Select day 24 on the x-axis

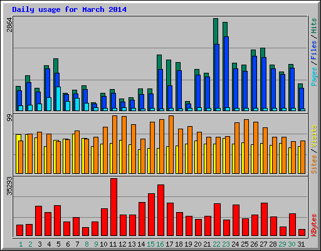pos(235,244)
